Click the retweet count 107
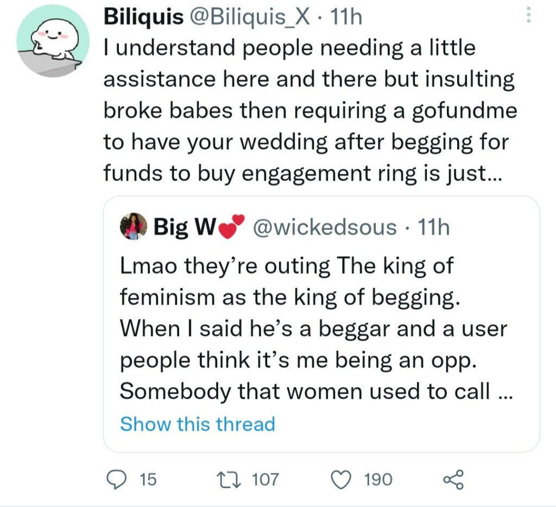This screenshot has width=556, height=507. click(x=266, y=480)
